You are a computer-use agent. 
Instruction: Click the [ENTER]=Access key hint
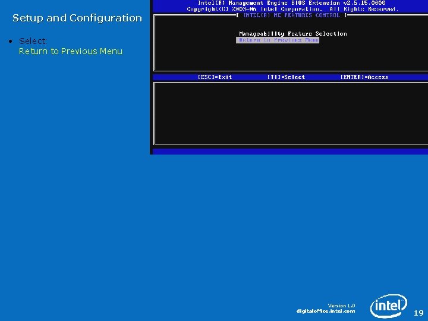point(364,77)
